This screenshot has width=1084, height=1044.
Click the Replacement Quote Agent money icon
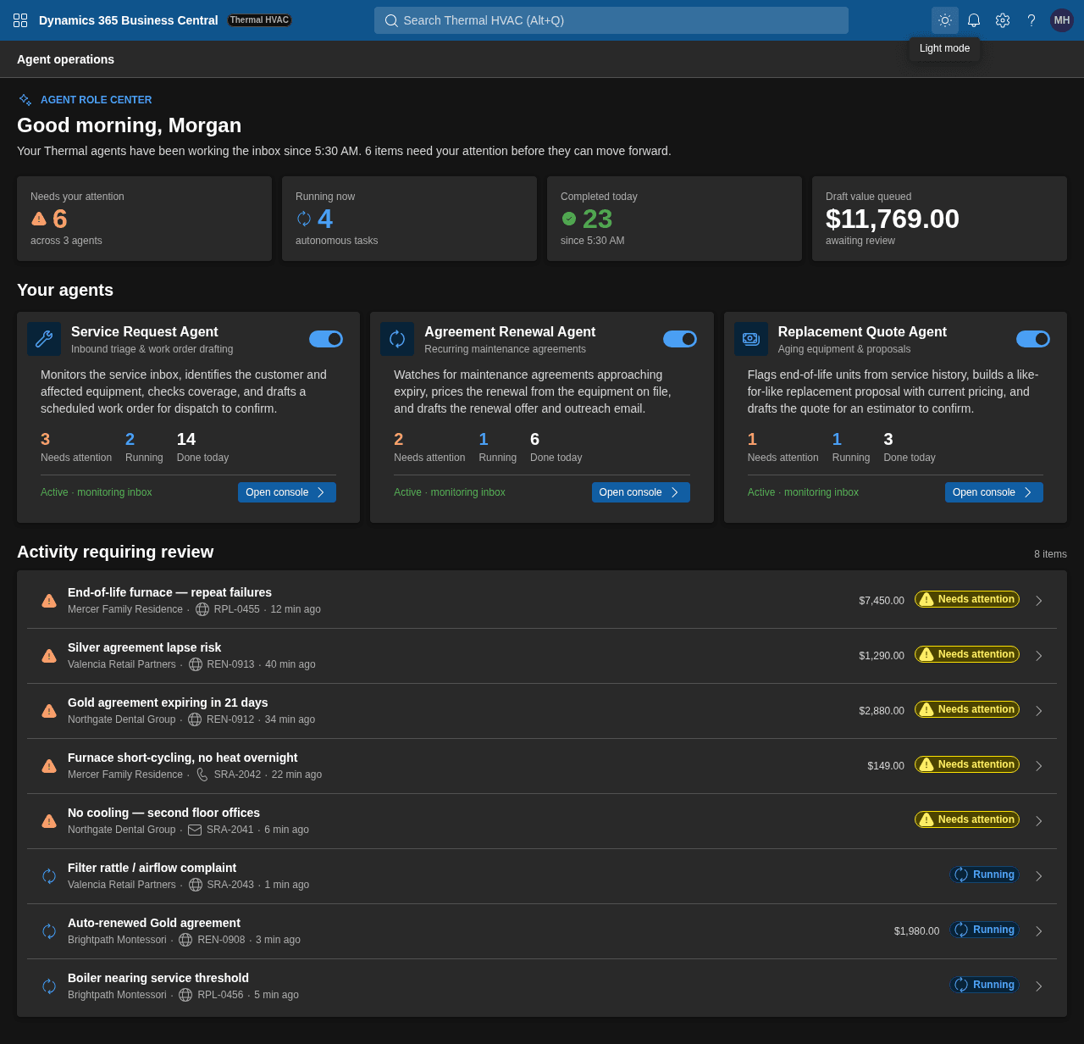pyautogui.click(x=751, y=339)
